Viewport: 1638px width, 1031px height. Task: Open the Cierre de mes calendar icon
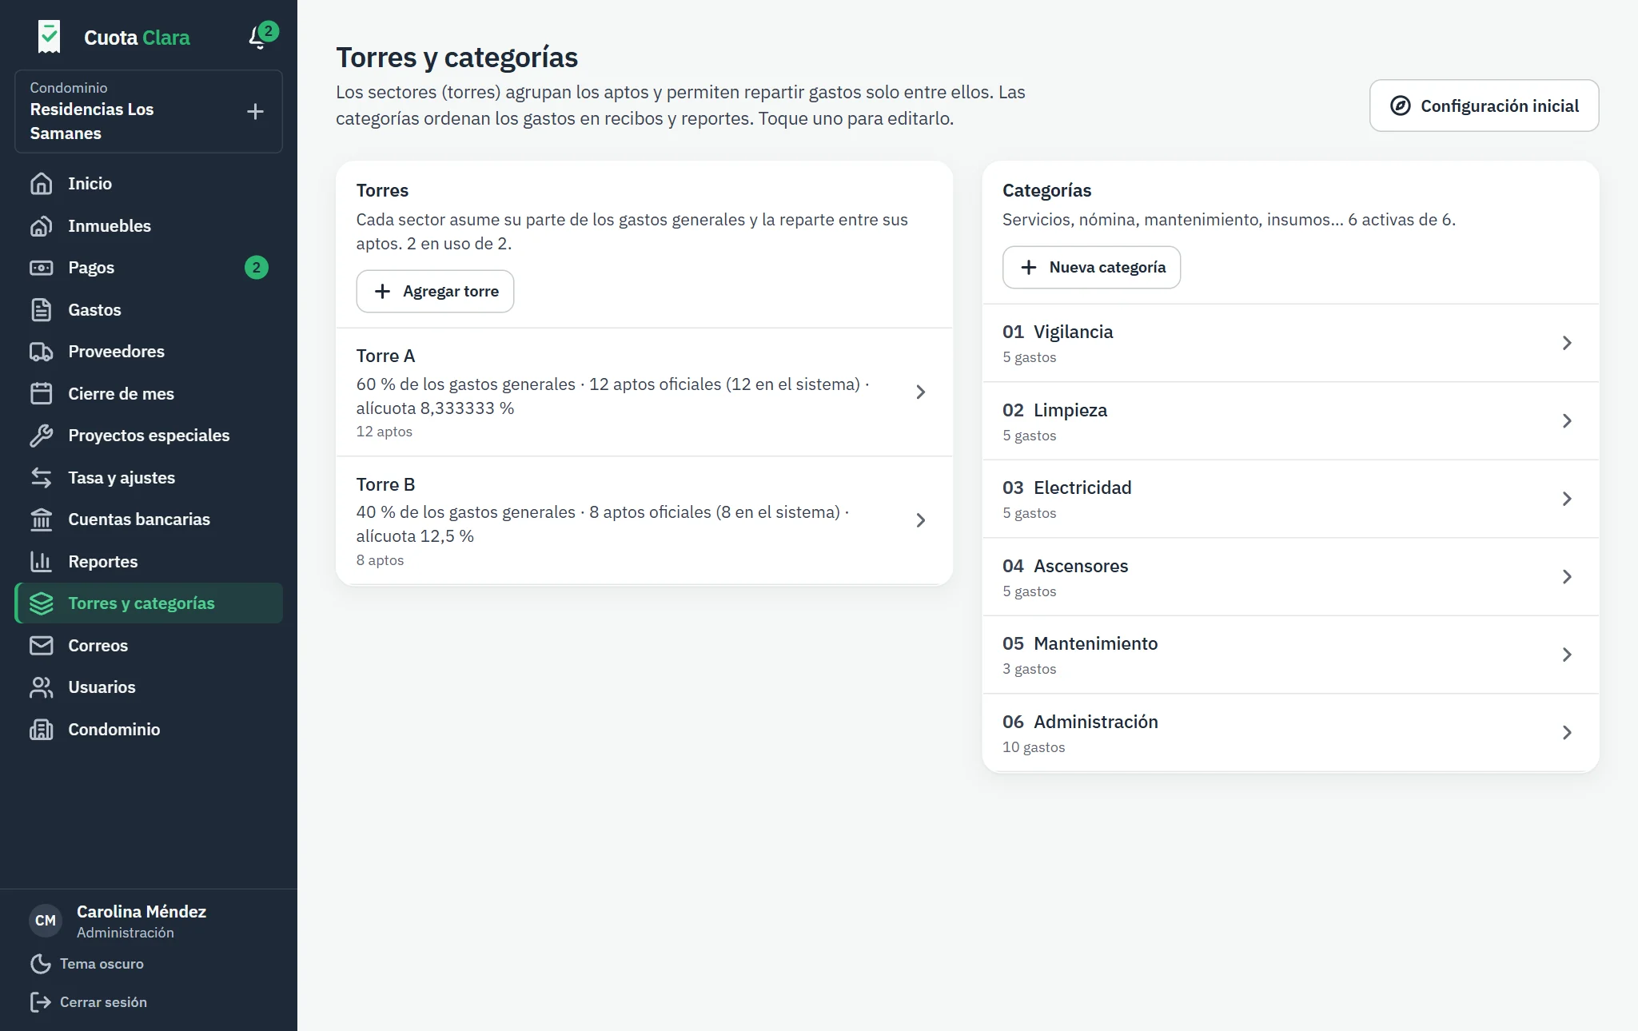[42, 393]
